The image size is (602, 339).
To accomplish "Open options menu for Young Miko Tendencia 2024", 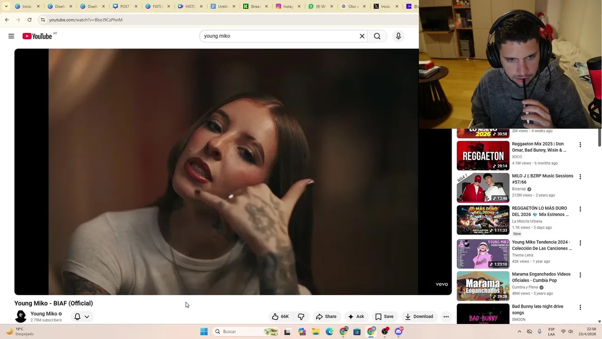I will coord(580,243).
